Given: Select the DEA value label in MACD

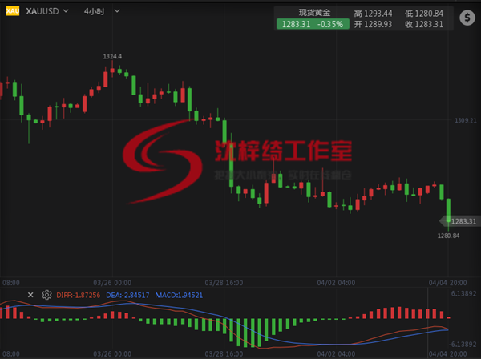Looking at the screenshot, I should tap(127, 295).
